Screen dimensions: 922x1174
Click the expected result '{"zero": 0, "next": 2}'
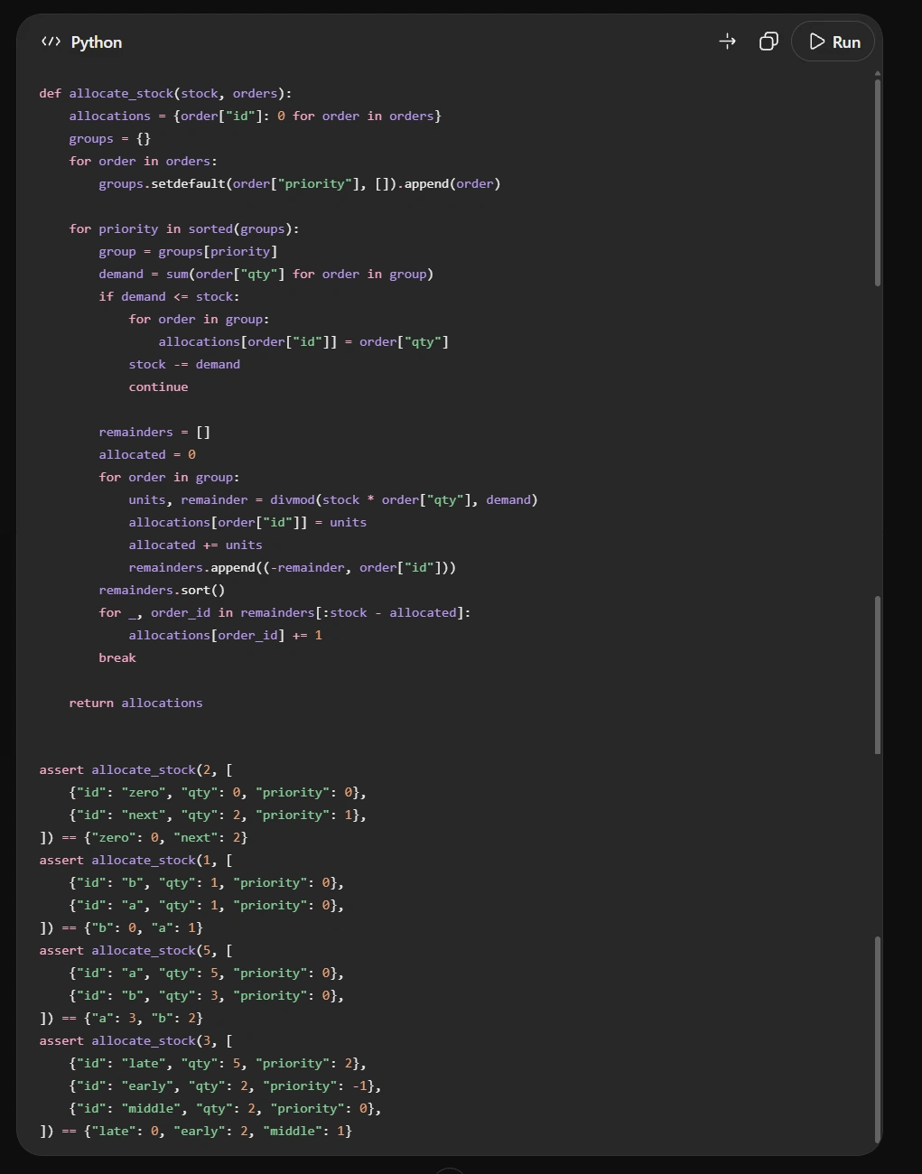[165, 837]
